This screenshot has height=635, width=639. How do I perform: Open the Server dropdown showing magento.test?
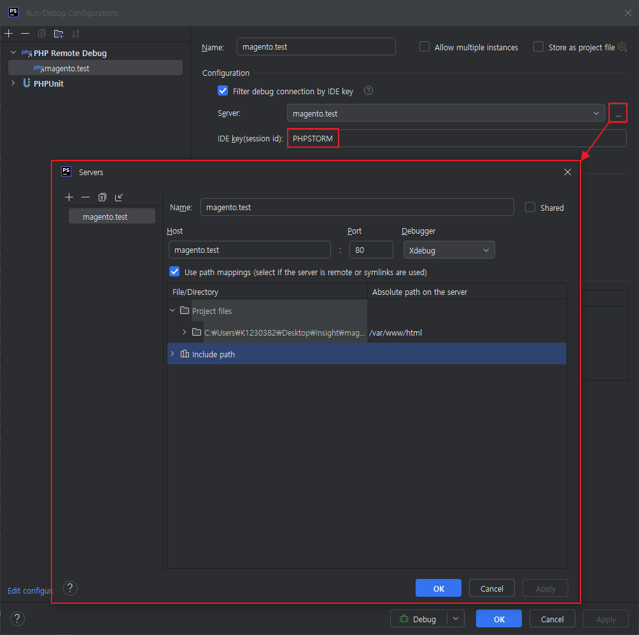point(446,113)
